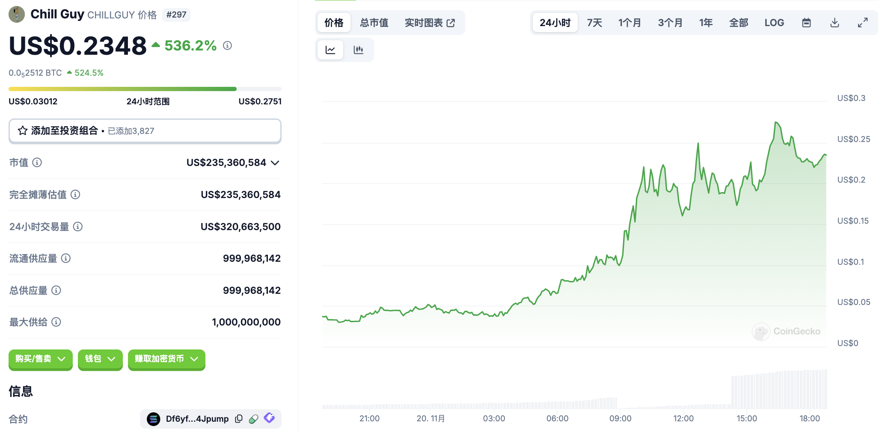The height and width of the screenshot is (432, 879).
Task: Expand the 购买/售卖 dropdown
Action: tap(41, 359)
